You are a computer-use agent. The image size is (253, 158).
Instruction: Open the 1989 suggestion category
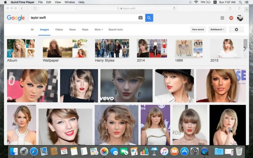[189, 51]
